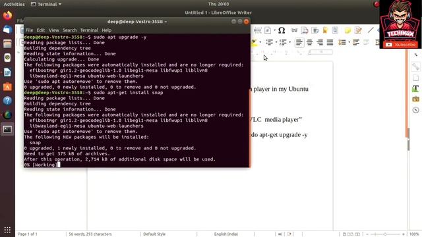
Task: Switch to LibreOffice Writer dock icon
Action: pos(7,72)
